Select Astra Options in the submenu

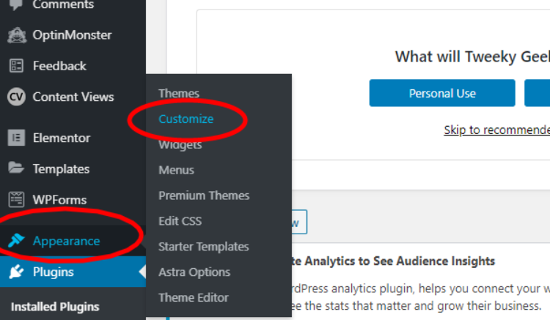(194, 272)
